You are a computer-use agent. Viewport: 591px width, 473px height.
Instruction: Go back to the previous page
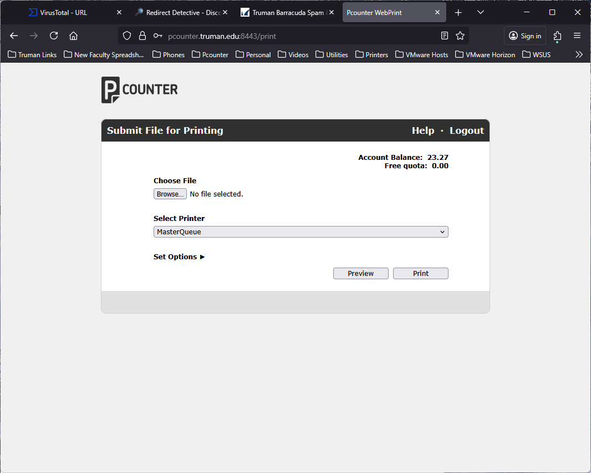[x=14, y=36]
